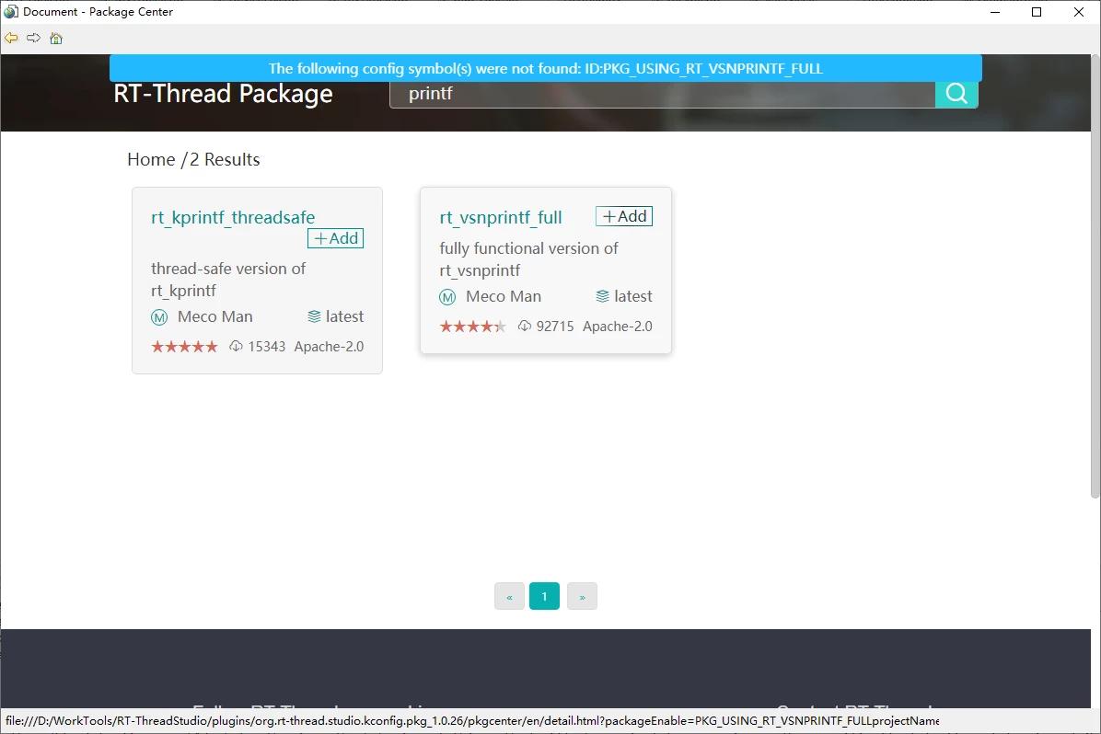Click the Meco Man author on rt_vsnprintf_full
Viewport: 1101px width, 734px height.
point(504,296)
